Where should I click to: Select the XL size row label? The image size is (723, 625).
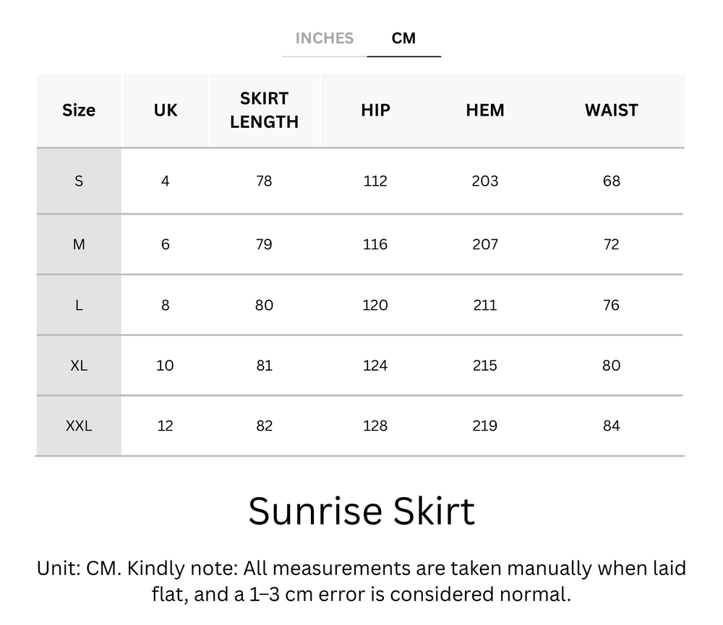pos(78,366)
